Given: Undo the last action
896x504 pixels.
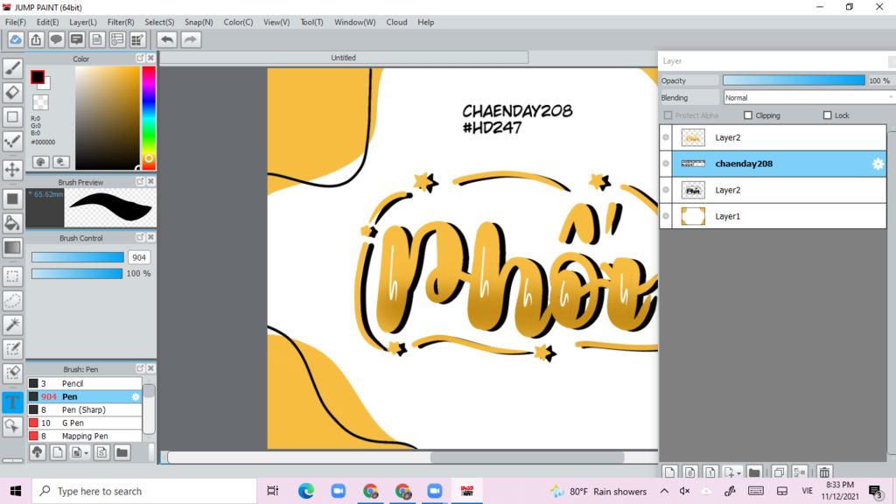Looking at the screenshot, I should (167, 39).
